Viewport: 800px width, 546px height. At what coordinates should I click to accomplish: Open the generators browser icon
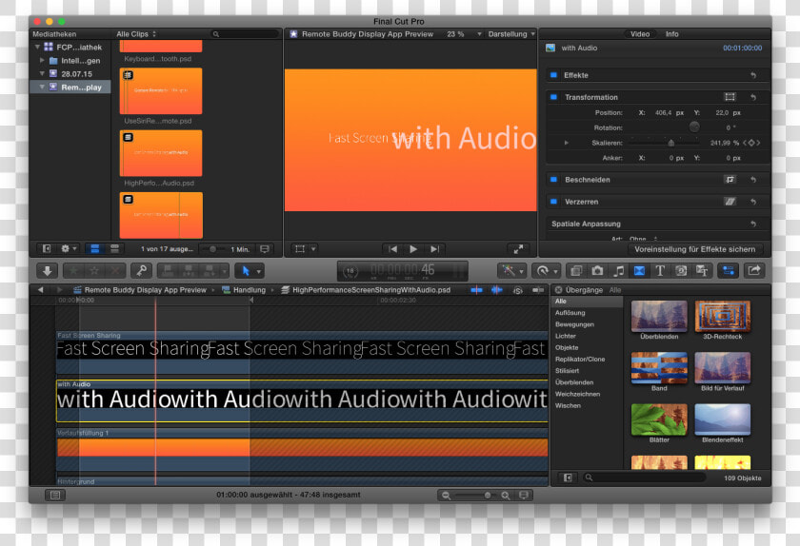[x=681, y=271]
